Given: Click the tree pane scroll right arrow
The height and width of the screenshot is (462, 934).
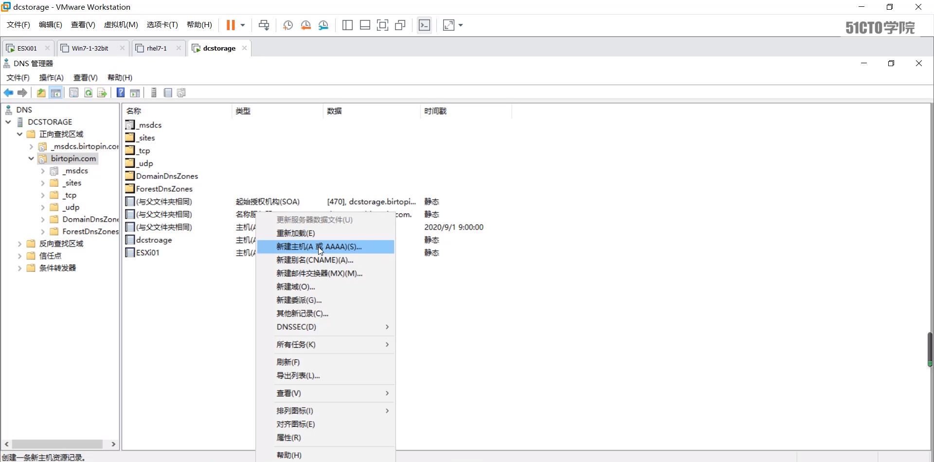Looking at the screenshot, I should pyautogui.click(x=113, y=444).
